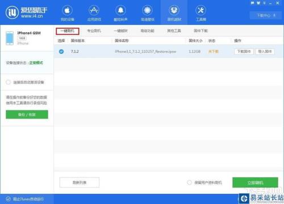Toggle 保留用户资料刷机 option

click(x=189, y=182)
